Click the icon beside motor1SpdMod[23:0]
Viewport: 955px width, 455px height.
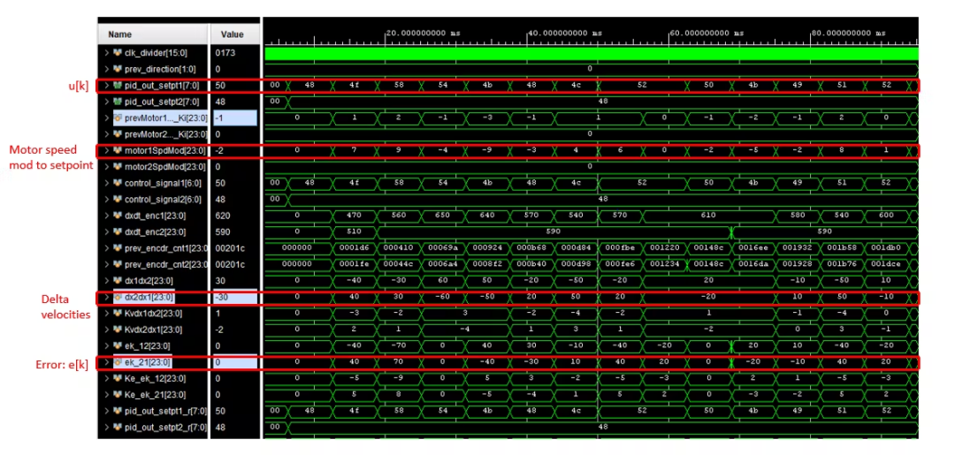click(x=116, y=150)
